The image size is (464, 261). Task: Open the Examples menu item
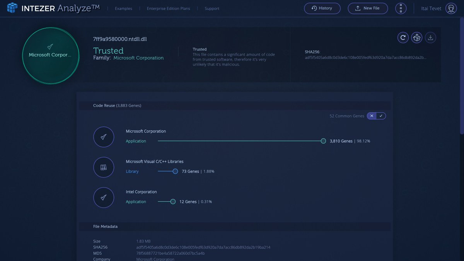click(x=123, y=8)
